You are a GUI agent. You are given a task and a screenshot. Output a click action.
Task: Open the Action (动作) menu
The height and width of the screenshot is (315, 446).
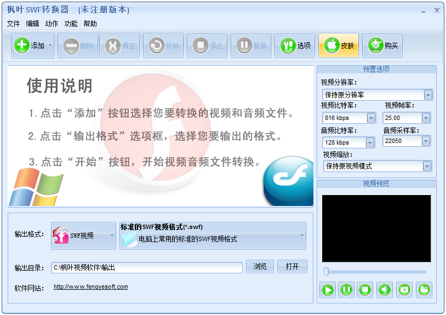52,24
